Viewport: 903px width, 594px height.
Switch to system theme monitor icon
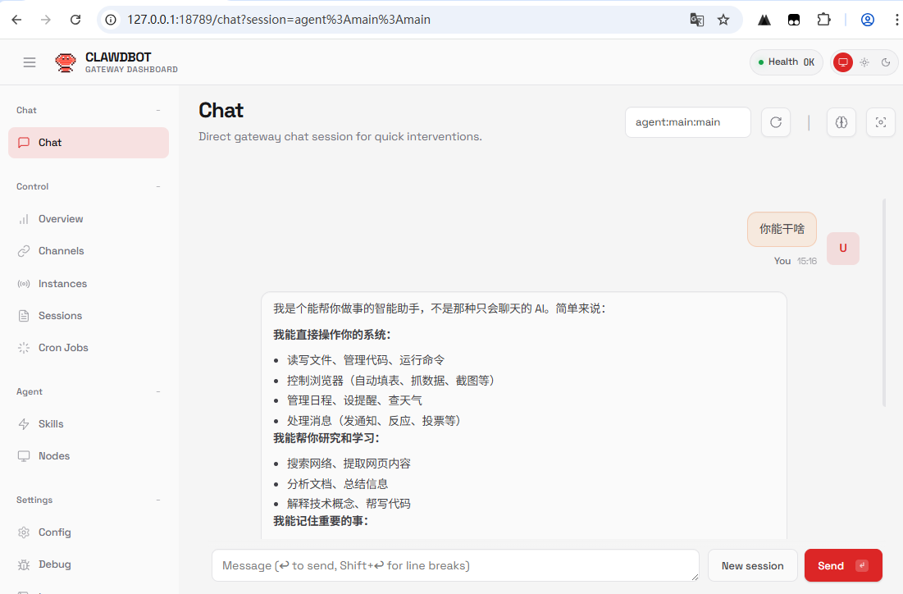pos(842,62)
